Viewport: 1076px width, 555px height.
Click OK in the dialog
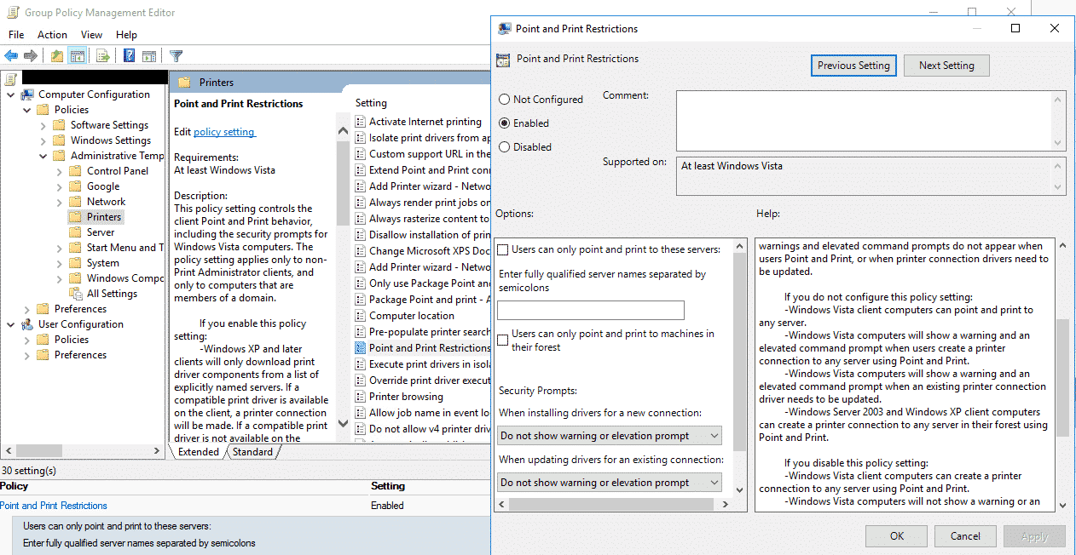(896, 536)
